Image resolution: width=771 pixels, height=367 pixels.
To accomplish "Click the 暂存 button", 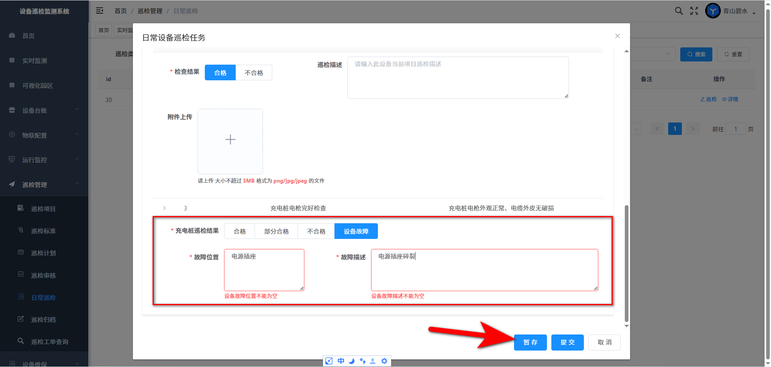I will (x=530, y=343).
